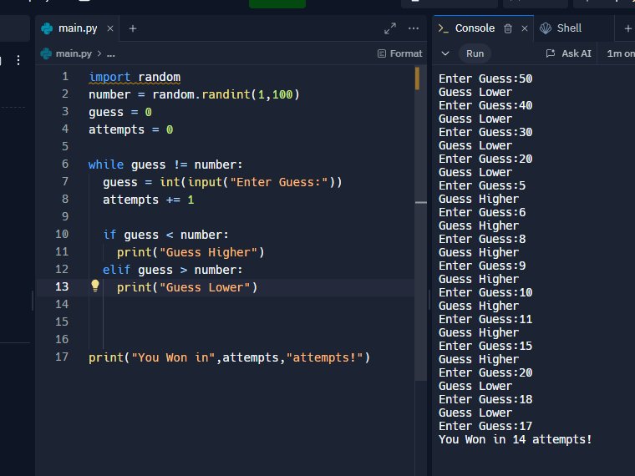Click the guess = int(input(...)) code line
The height and width of the screenshot is (476, 635).
click(x=222, y=182)
